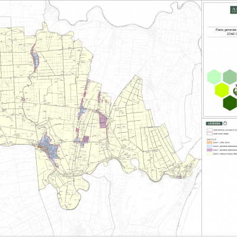Click the 'Zona D' legend label text
The image size is (237, 237).
[225, 153]
